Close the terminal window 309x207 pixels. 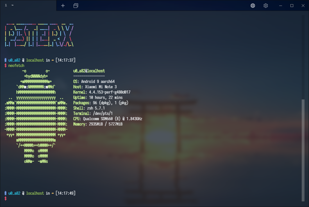[x=303, y=6]
